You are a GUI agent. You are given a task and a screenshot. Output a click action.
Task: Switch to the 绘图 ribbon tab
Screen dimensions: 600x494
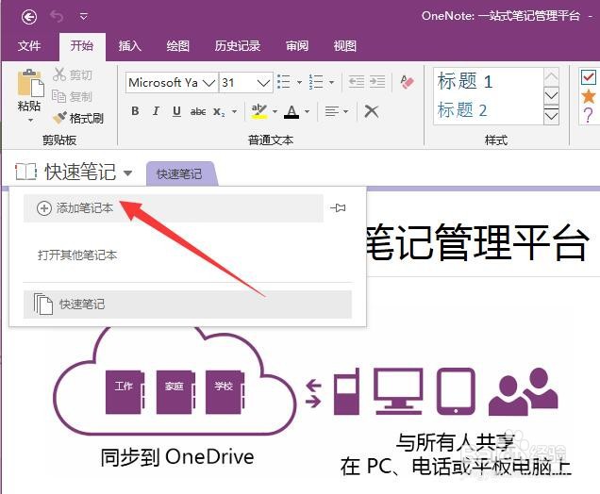178,46
